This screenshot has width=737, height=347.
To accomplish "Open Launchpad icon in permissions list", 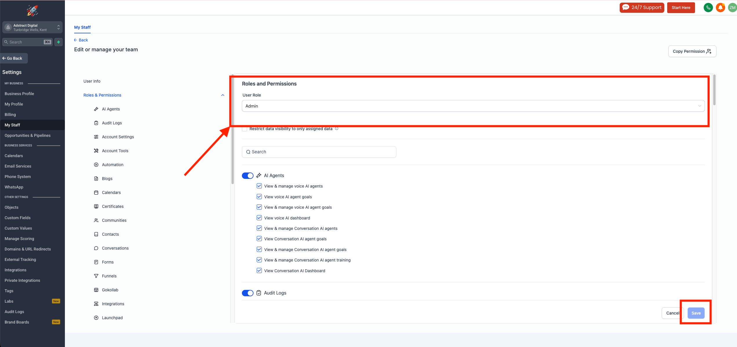I will [96, 318].
